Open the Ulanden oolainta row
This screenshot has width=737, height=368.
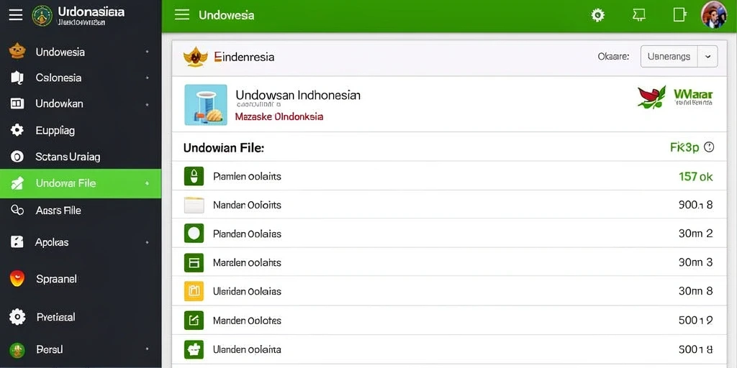pos(449,350)
